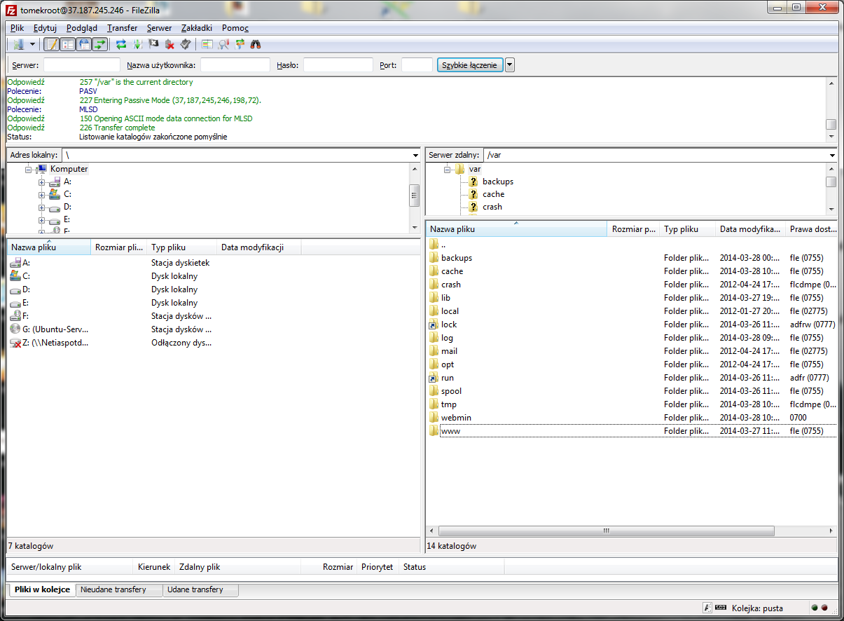
Task: Sort remote files by Prawa dostępu column
Action: point(812,229)
